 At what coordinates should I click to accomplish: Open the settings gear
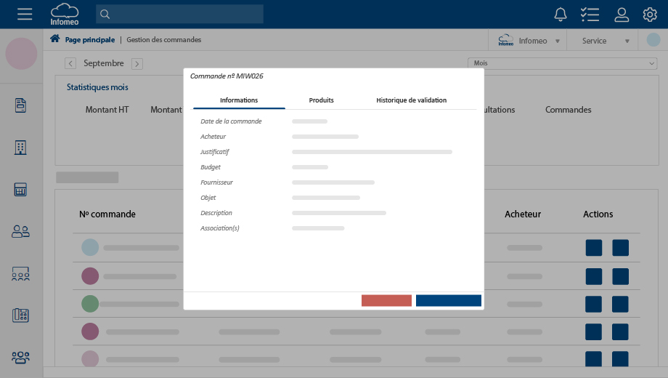click(x=650, y=15)
